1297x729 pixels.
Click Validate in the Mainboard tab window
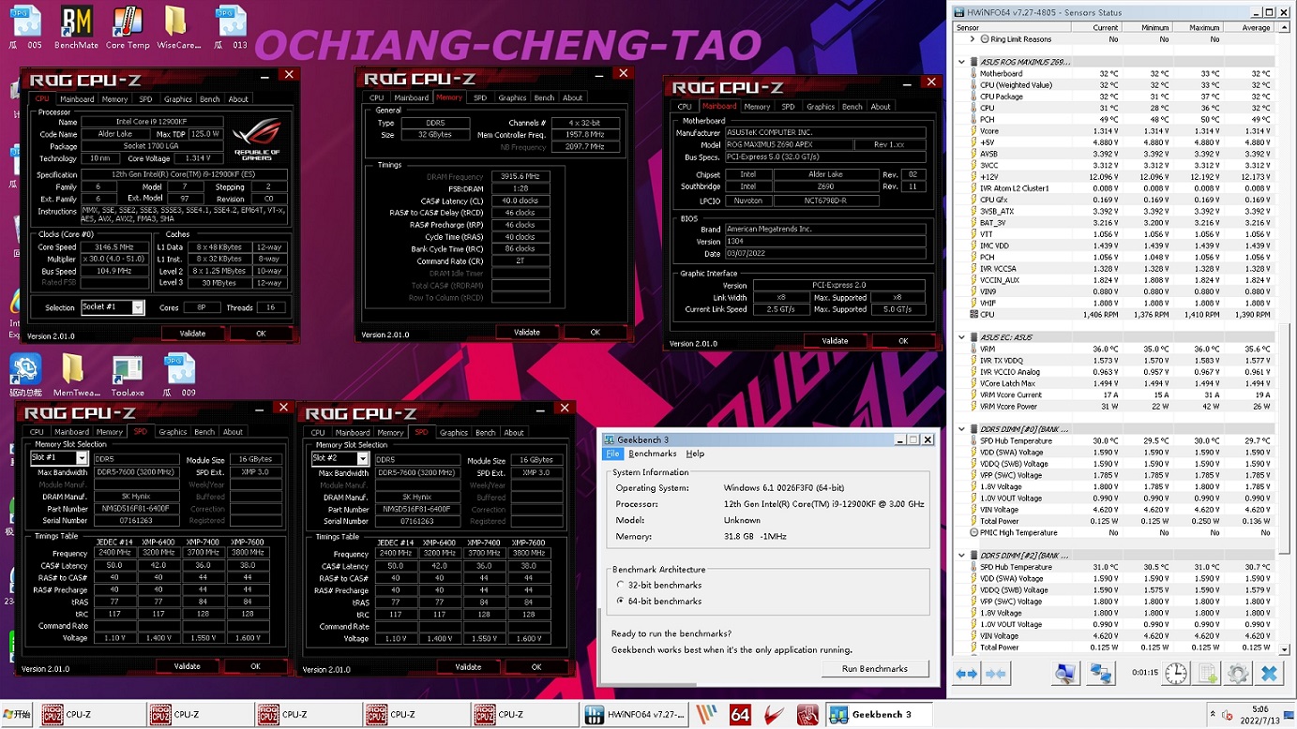point(835,341)
